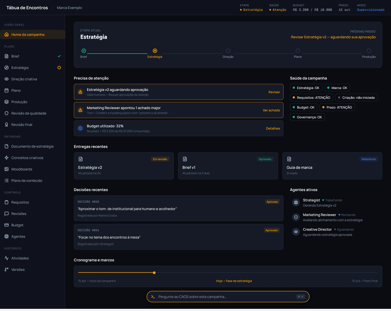Click the Documento de estratégia file icon
The height and width of the screenshot is (311, 391).
[7, 146]
